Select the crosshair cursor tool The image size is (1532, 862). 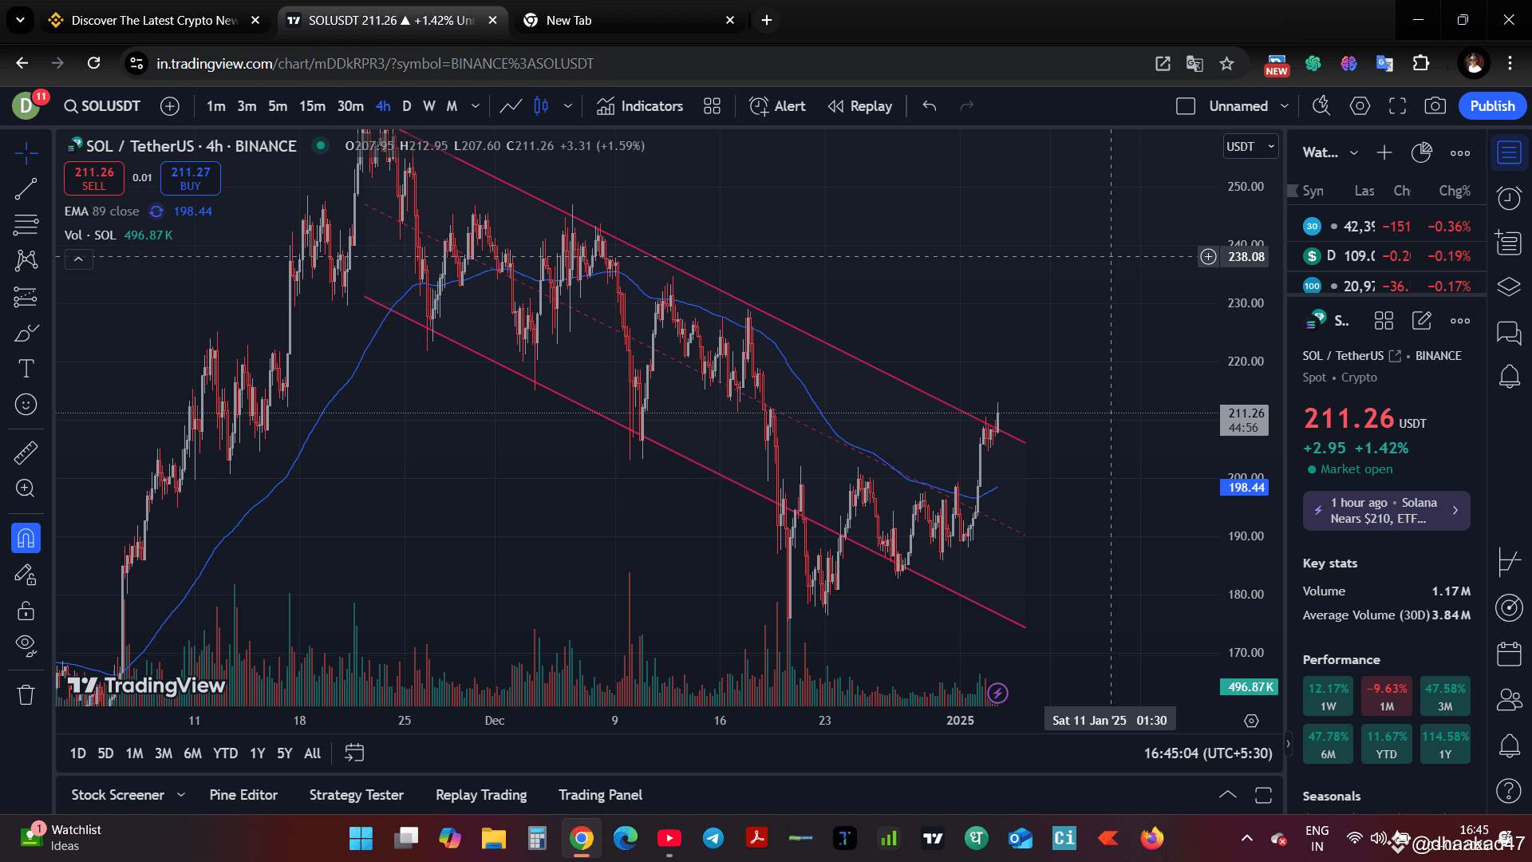[x=26, y=152]
